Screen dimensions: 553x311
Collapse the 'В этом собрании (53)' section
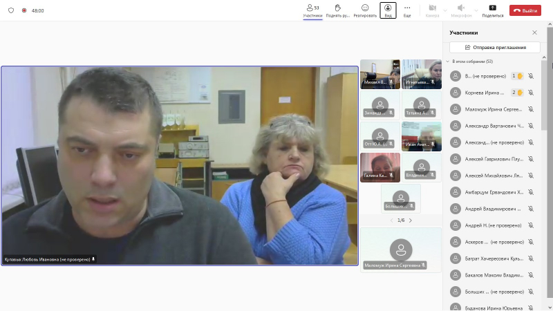coord(447,62)
